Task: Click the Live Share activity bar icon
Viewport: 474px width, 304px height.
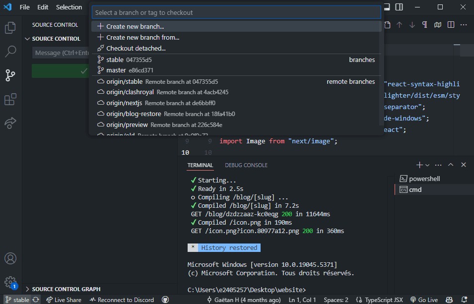Action: [10, 123]
